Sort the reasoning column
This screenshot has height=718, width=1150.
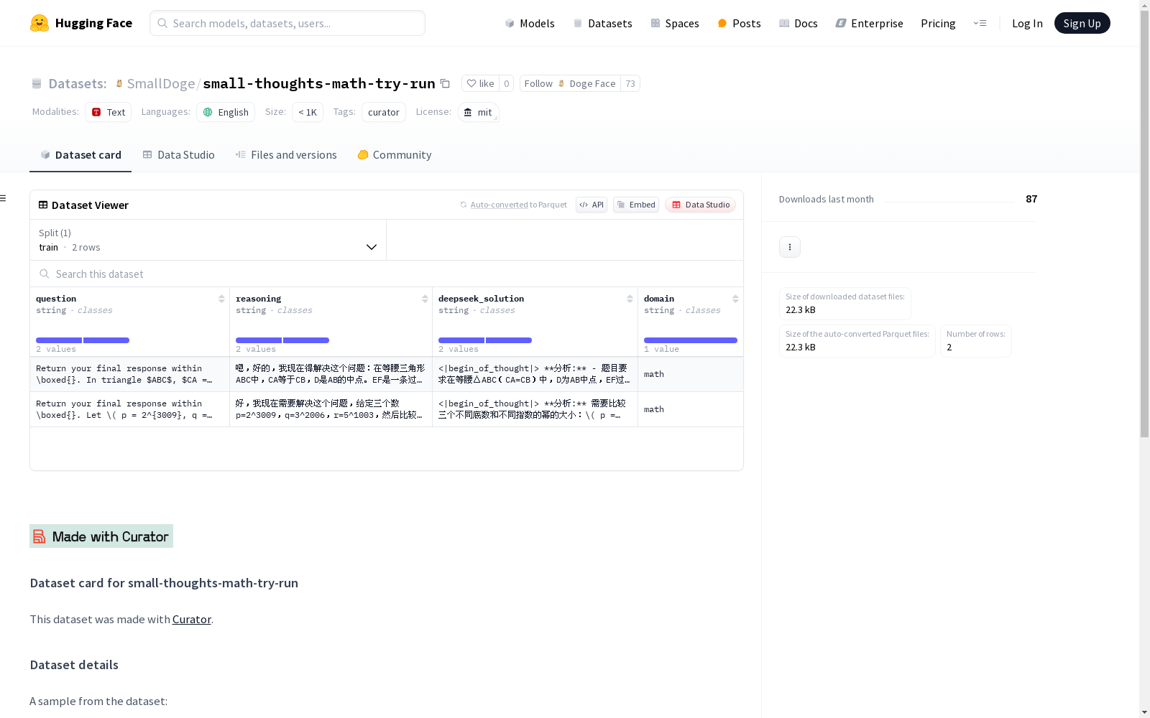425,299
